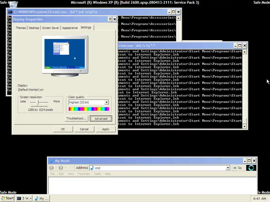Minimize the My Music window
This screenshot has height=202, width=270.
coord(245,161)
